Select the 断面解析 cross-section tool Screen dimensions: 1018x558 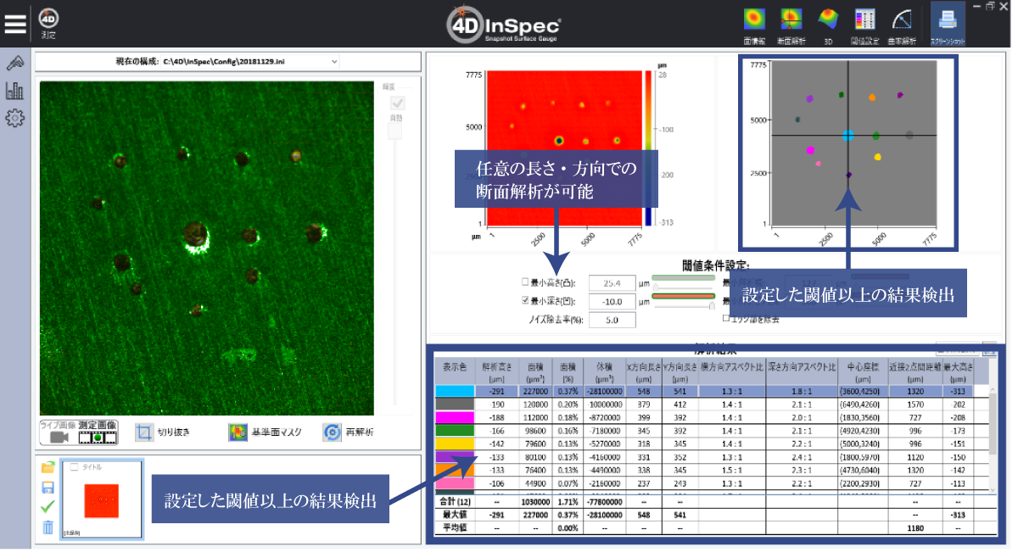(x=791, y=24)
